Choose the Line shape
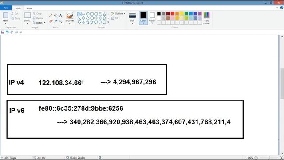The height and width of the screenshot is (160, 284). click(79, 14)
